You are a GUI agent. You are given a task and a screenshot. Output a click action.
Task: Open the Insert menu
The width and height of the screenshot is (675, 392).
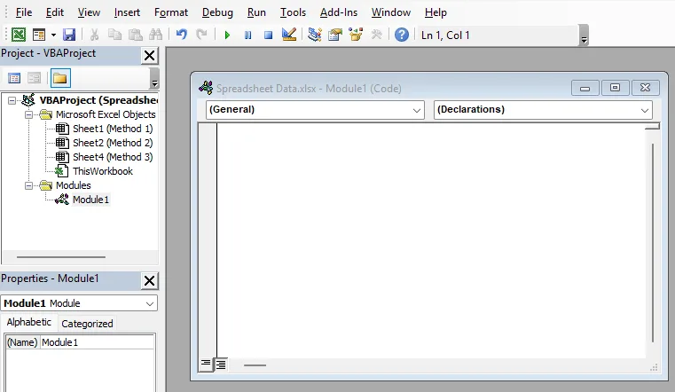tap(127, 12)
